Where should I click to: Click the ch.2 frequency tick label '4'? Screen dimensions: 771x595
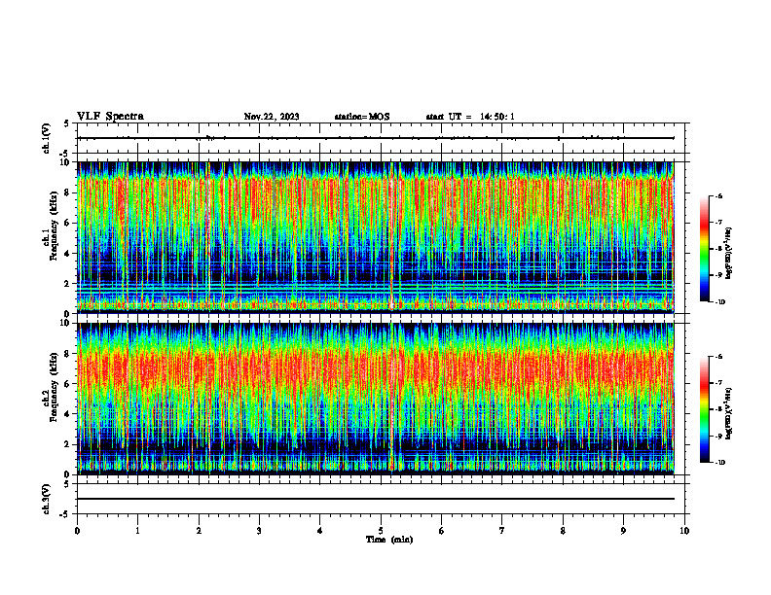click(x=67, y=414)
